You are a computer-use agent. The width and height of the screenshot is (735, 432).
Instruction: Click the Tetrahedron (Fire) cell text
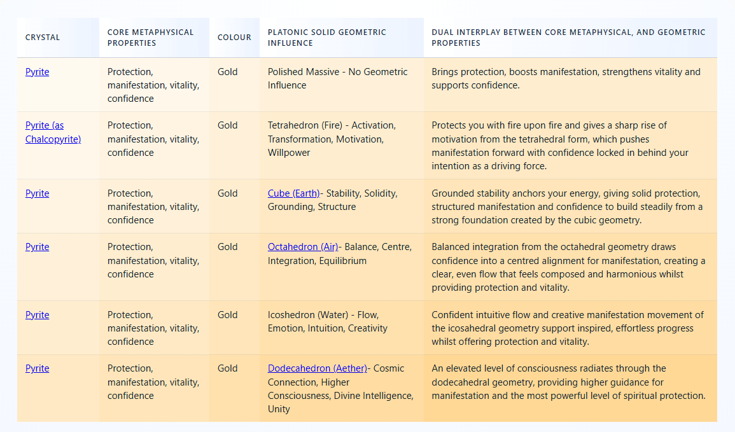[331, 139]
